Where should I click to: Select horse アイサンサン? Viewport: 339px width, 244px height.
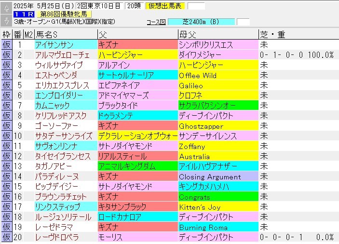click(66, 45)
